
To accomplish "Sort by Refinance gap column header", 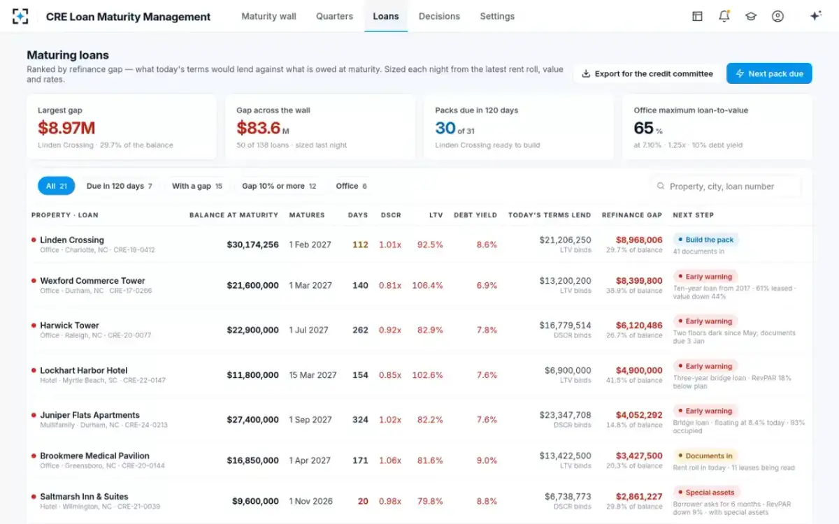I will pyautogui.click(x=632, y=215).
